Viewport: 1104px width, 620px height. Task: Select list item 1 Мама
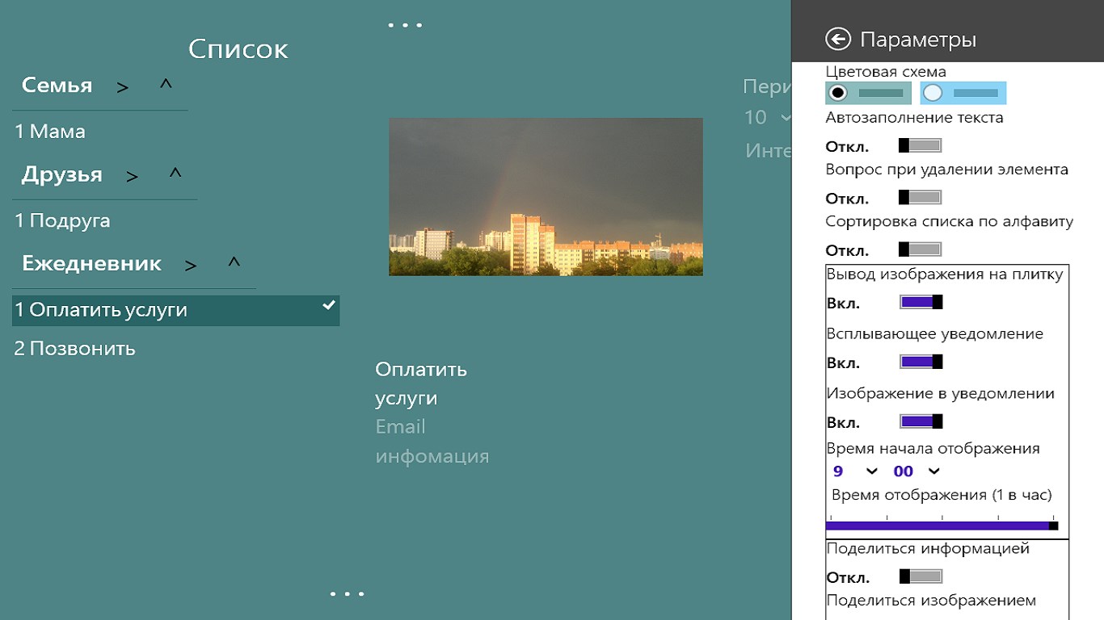[x=50, y=132]
